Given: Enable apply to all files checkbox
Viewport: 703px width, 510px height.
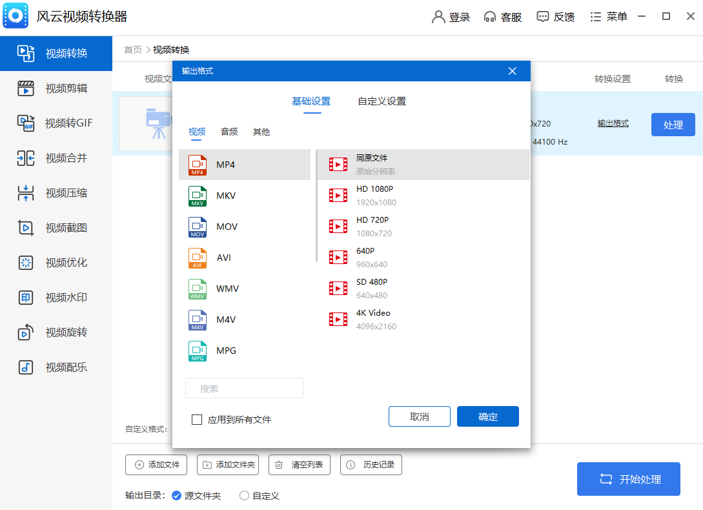Looking at the screenshot, I should click(x=198, y=420).
